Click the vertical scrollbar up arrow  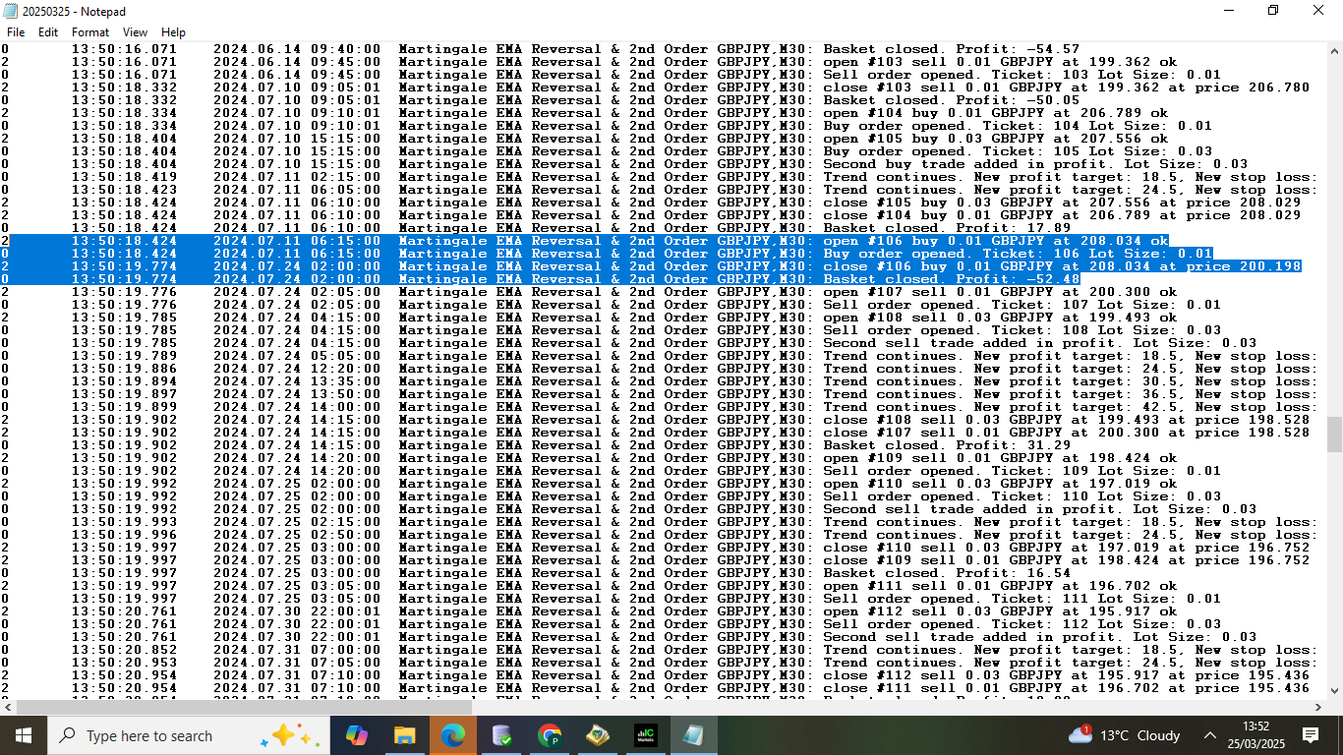click(1334, 50)
